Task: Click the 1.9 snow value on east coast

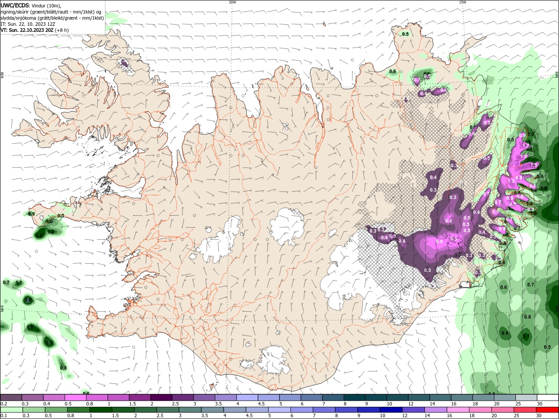Action: 533,165
